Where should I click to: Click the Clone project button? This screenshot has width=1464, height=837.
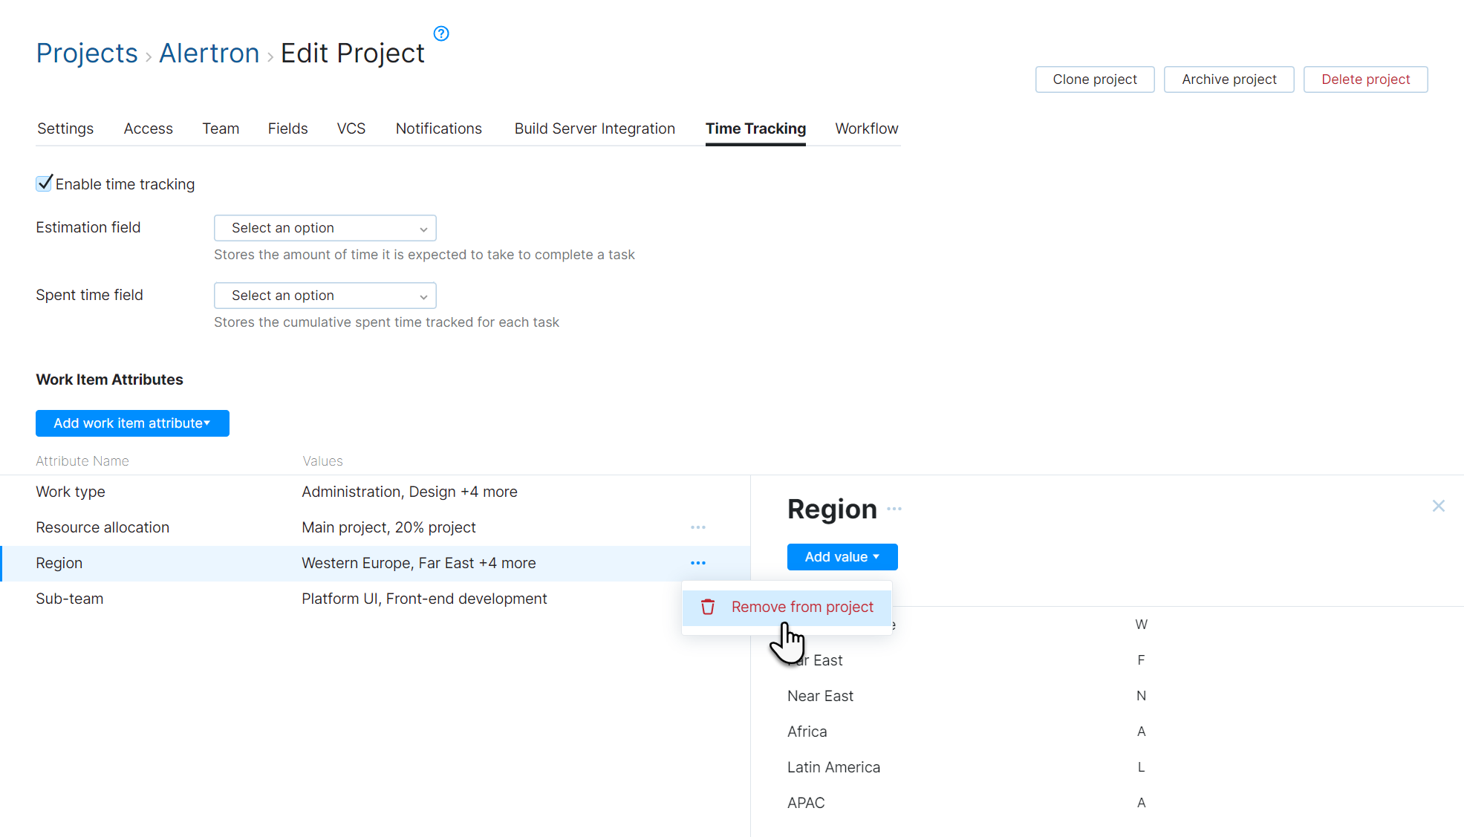point(1094,79)
